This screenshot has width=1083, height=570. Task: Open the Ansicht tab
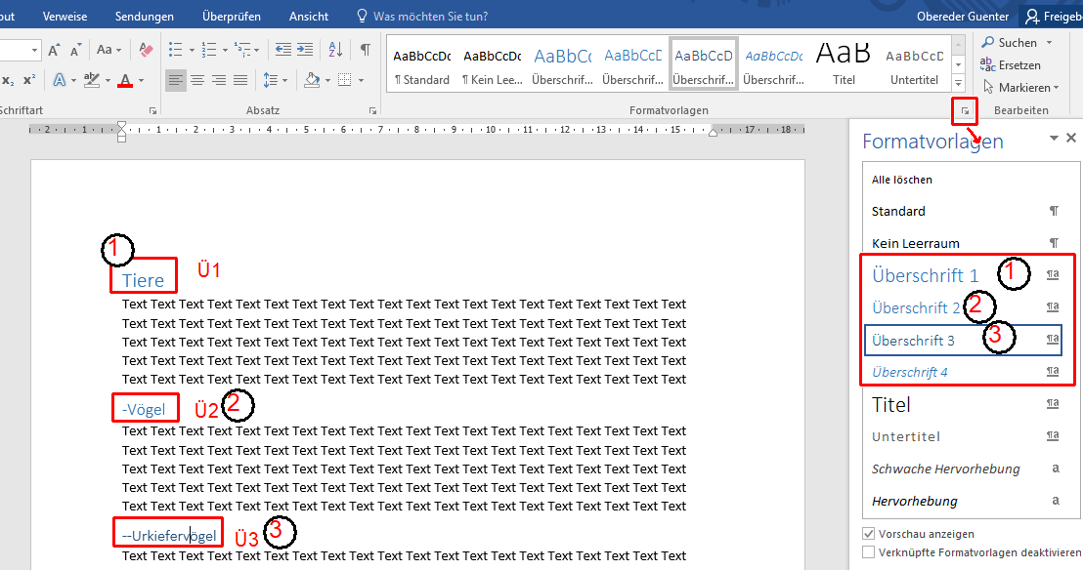(x=309, y=16)
